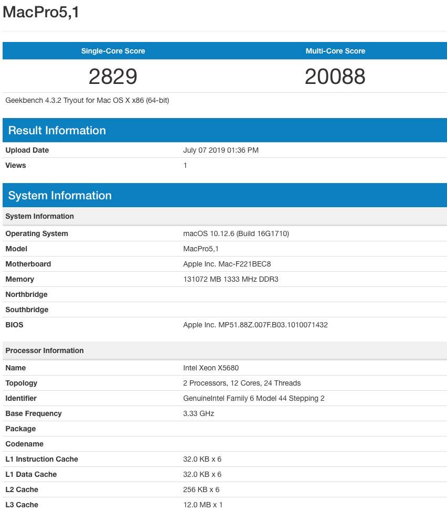Click the Motherboard label

point(28,264)
